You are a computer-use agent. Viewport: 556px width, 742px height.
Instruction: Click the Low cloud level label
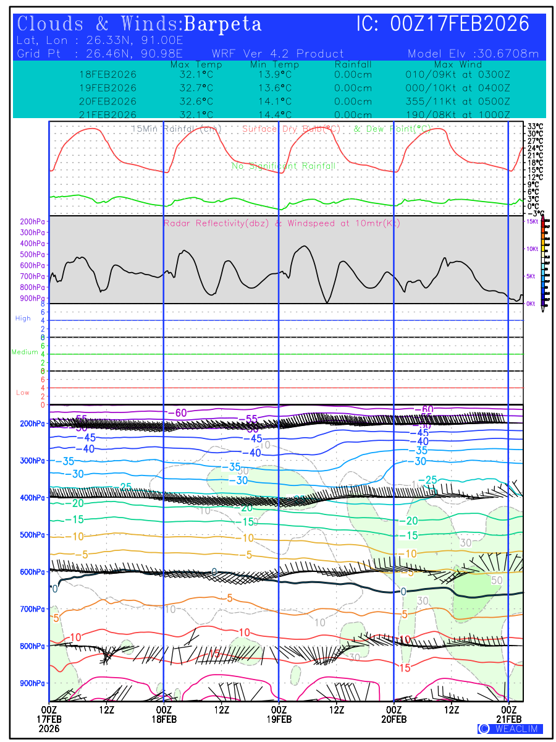click(23, 393)
